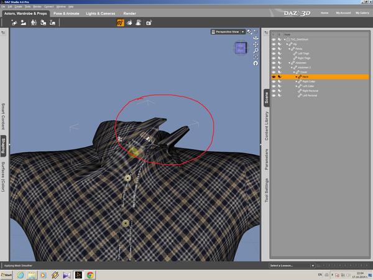Image resolution: width=373 pixels, height=280 pixels.
Task: Click the zoom magnifier viewport control
Action: [x=256, y=51]
